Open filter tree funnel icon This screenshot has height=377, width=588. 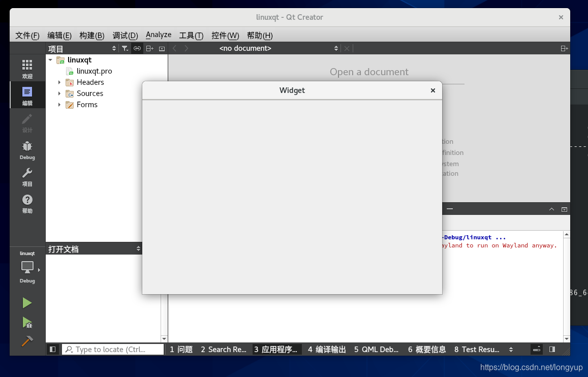125,48
